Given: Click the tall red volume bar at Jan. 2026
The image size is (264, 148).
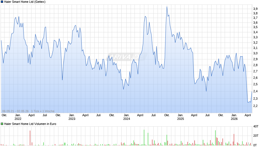Looking at the screenshot, I should coord(234,140).
